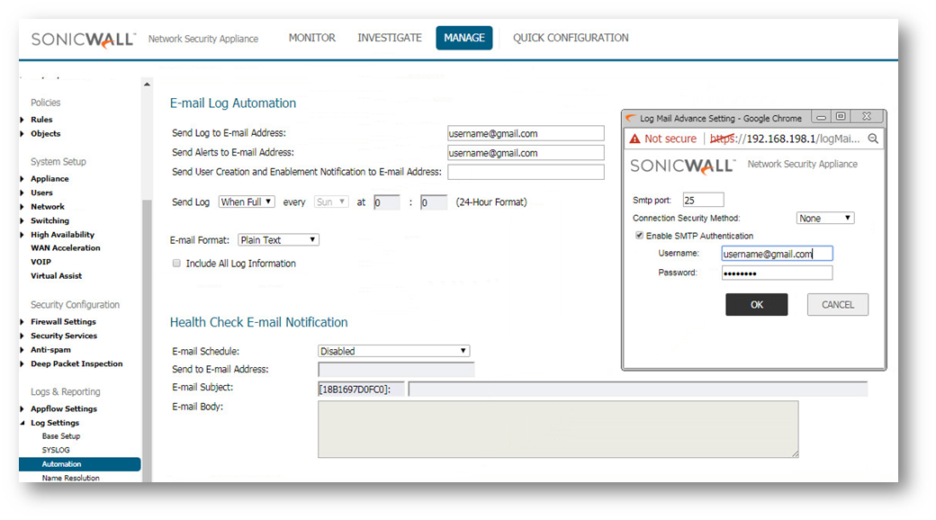Expand the Network menu
This screenshot has height=520, width=936.
click(47, 207)
